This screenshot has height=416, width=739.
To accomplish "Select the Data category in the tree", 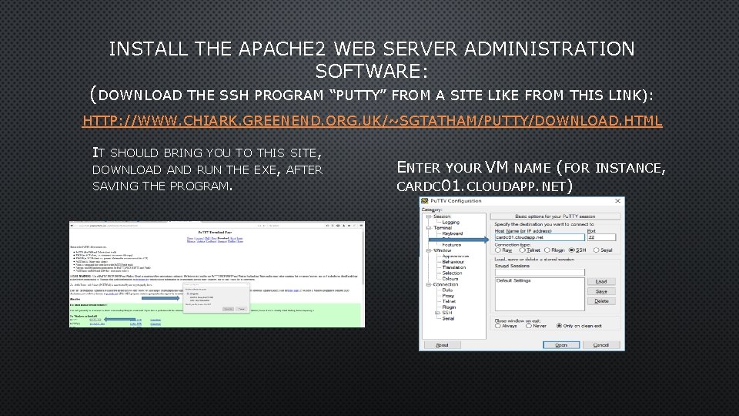I will click(x=447, y=290).
